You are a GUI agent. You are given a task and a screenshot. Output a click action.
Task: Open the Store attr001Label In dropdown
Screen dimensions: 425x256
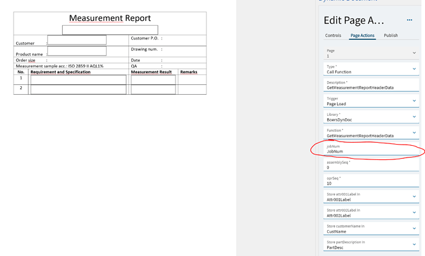[371, 197]
